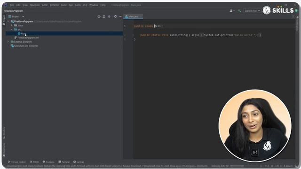Click the FirstJavaProgram module folder icon
Viewport: 301px width, 169px height.
[12, 22]
